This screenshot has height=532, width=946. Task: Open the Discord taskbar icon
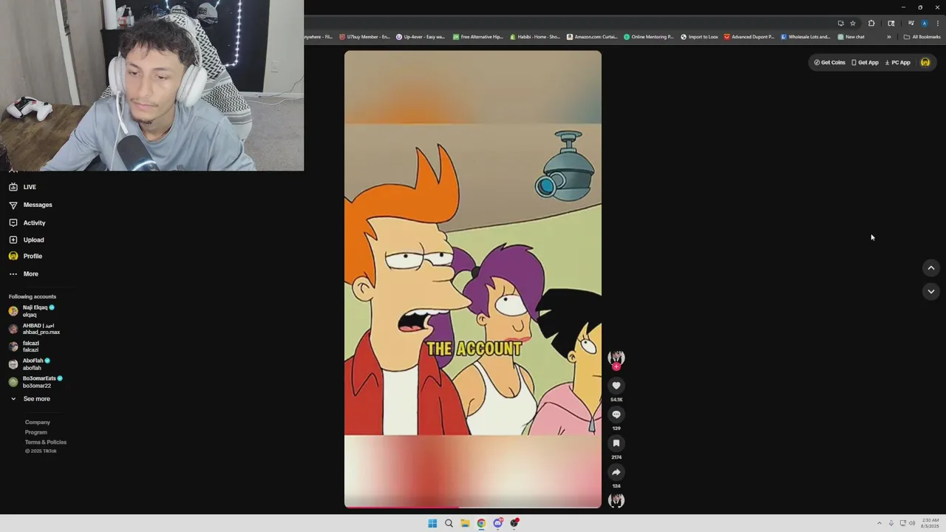click(x=498, y=523)
